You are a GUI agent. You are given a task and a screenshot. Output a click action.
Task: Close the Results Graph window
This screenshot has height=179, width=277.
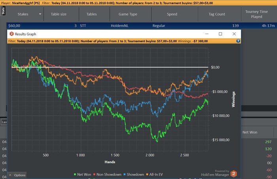[234, 34]
